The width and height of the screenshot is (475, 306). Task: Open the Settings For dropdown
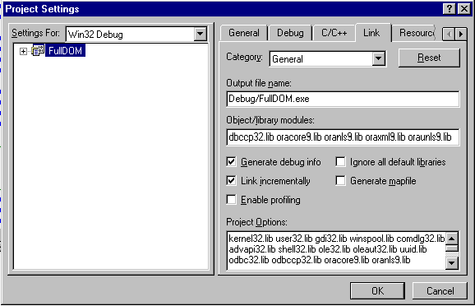[200, 34]
